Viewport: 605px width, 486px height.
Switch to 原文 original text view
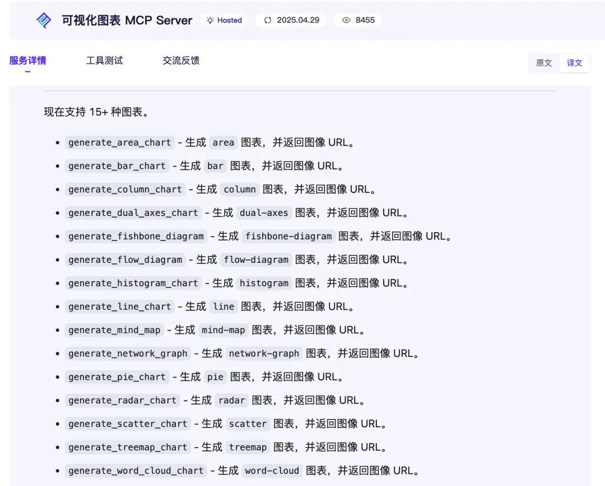click(x=544, y=63)
